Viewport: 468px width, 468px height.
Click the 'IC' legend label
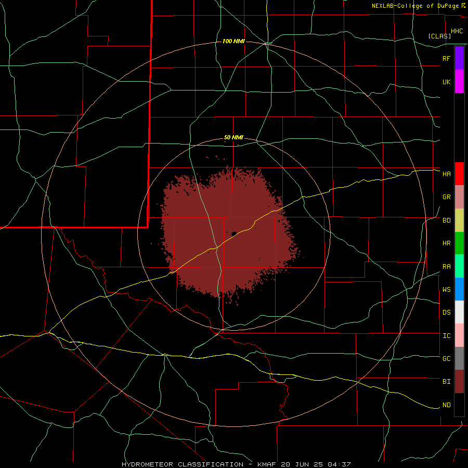(x=446, y=336)
